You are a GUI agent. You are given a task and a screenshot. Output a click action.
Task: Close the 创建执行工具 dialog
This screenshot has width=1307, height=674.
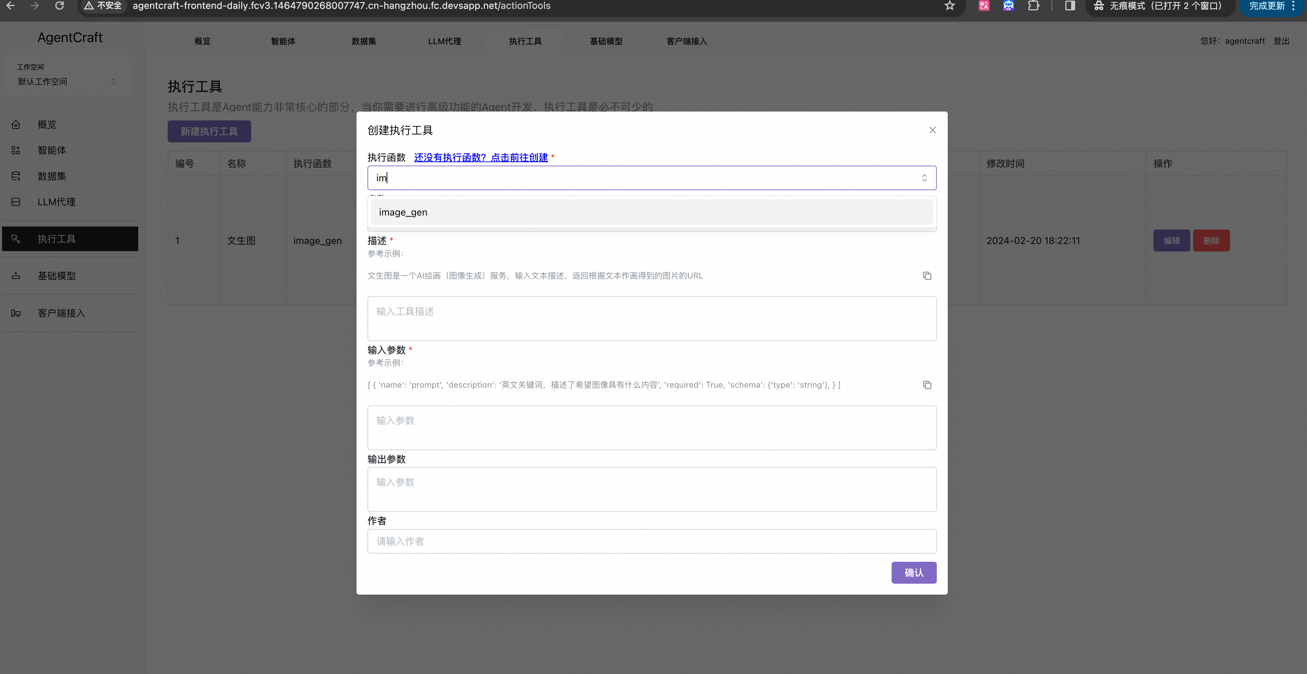[932, 130]
